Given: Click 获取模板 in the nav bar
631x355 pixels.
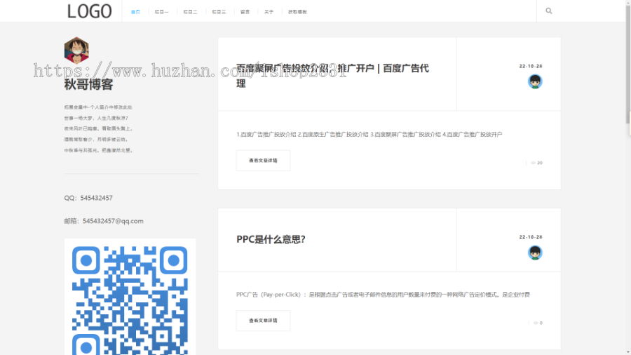Looking at the screenshot, I should (x=297, y=12).
